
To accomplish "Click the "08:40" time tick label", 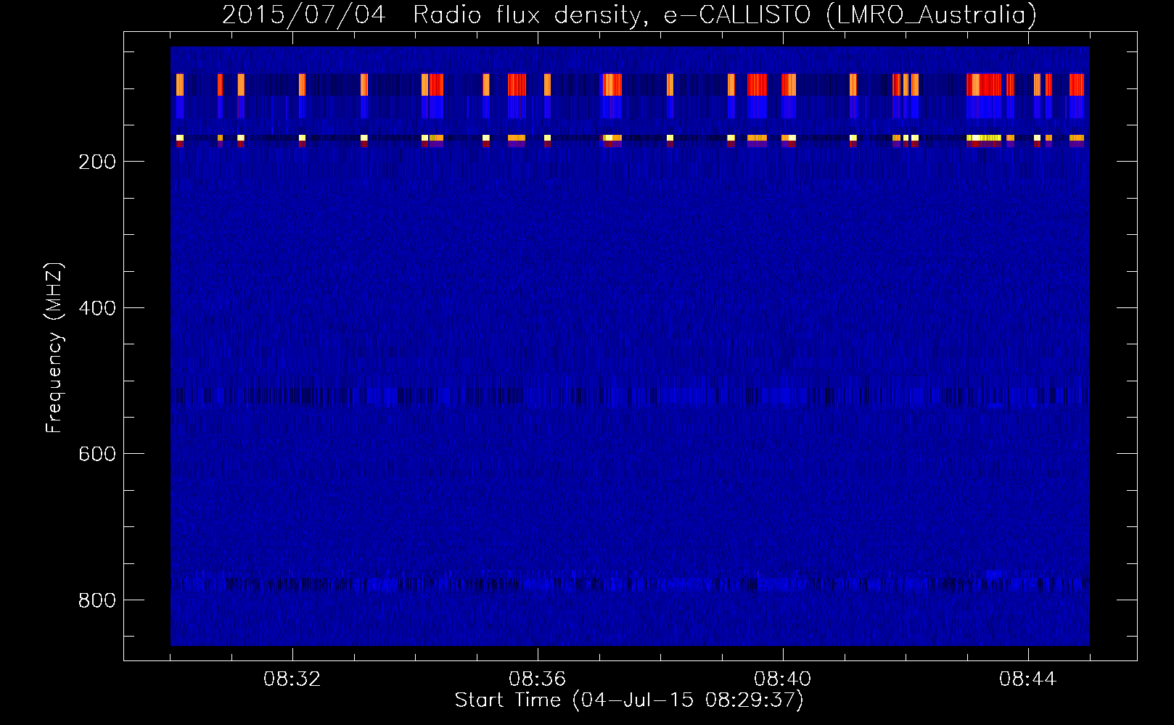I will 783,679.
